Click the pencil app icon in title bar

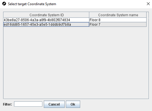[4, 4]
